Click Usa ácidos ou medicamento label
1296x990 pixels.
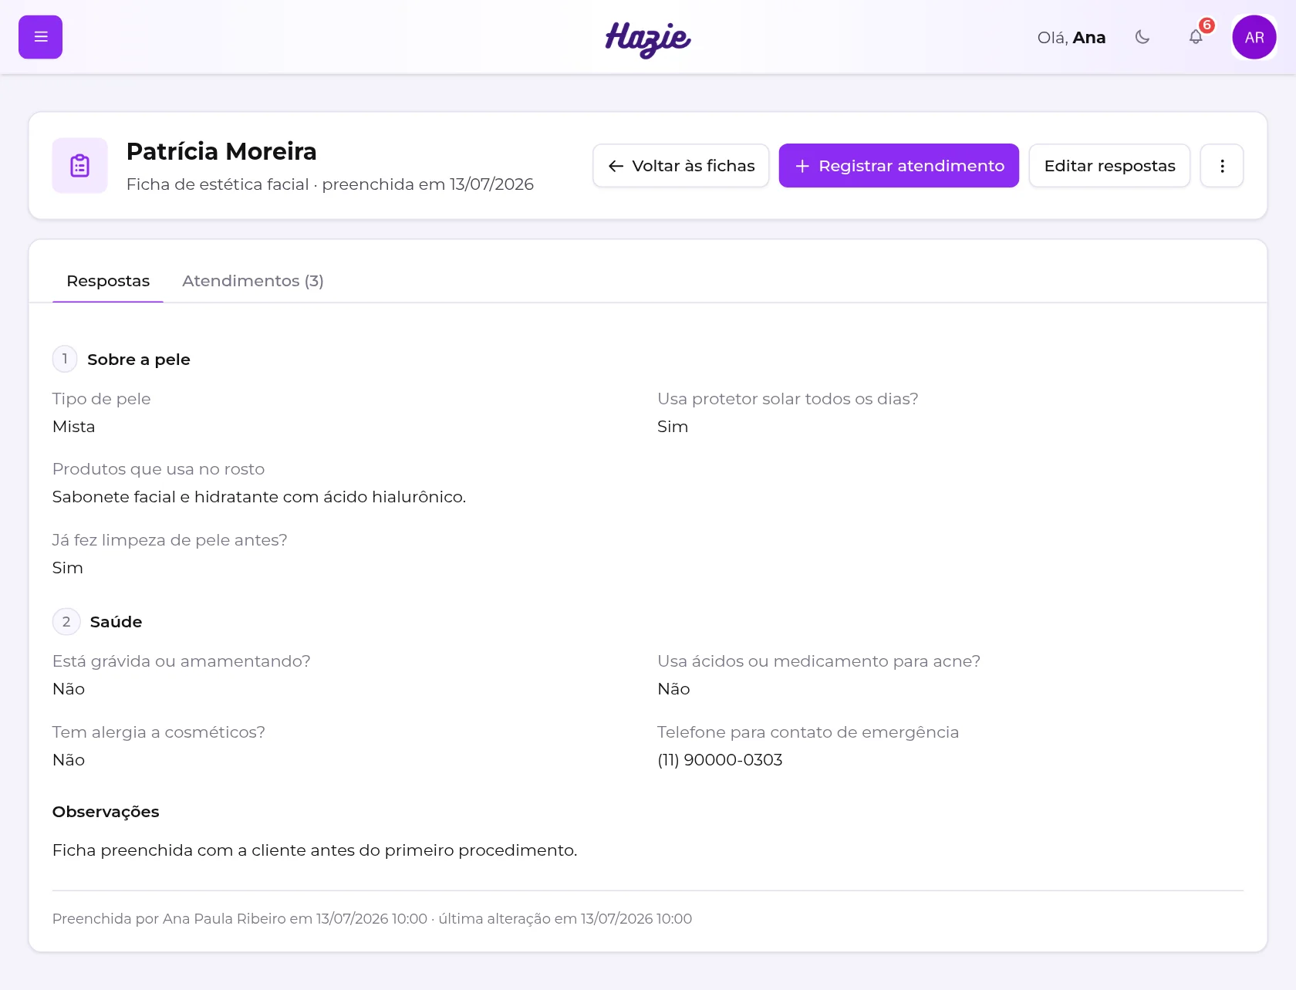tap(819, 661)
